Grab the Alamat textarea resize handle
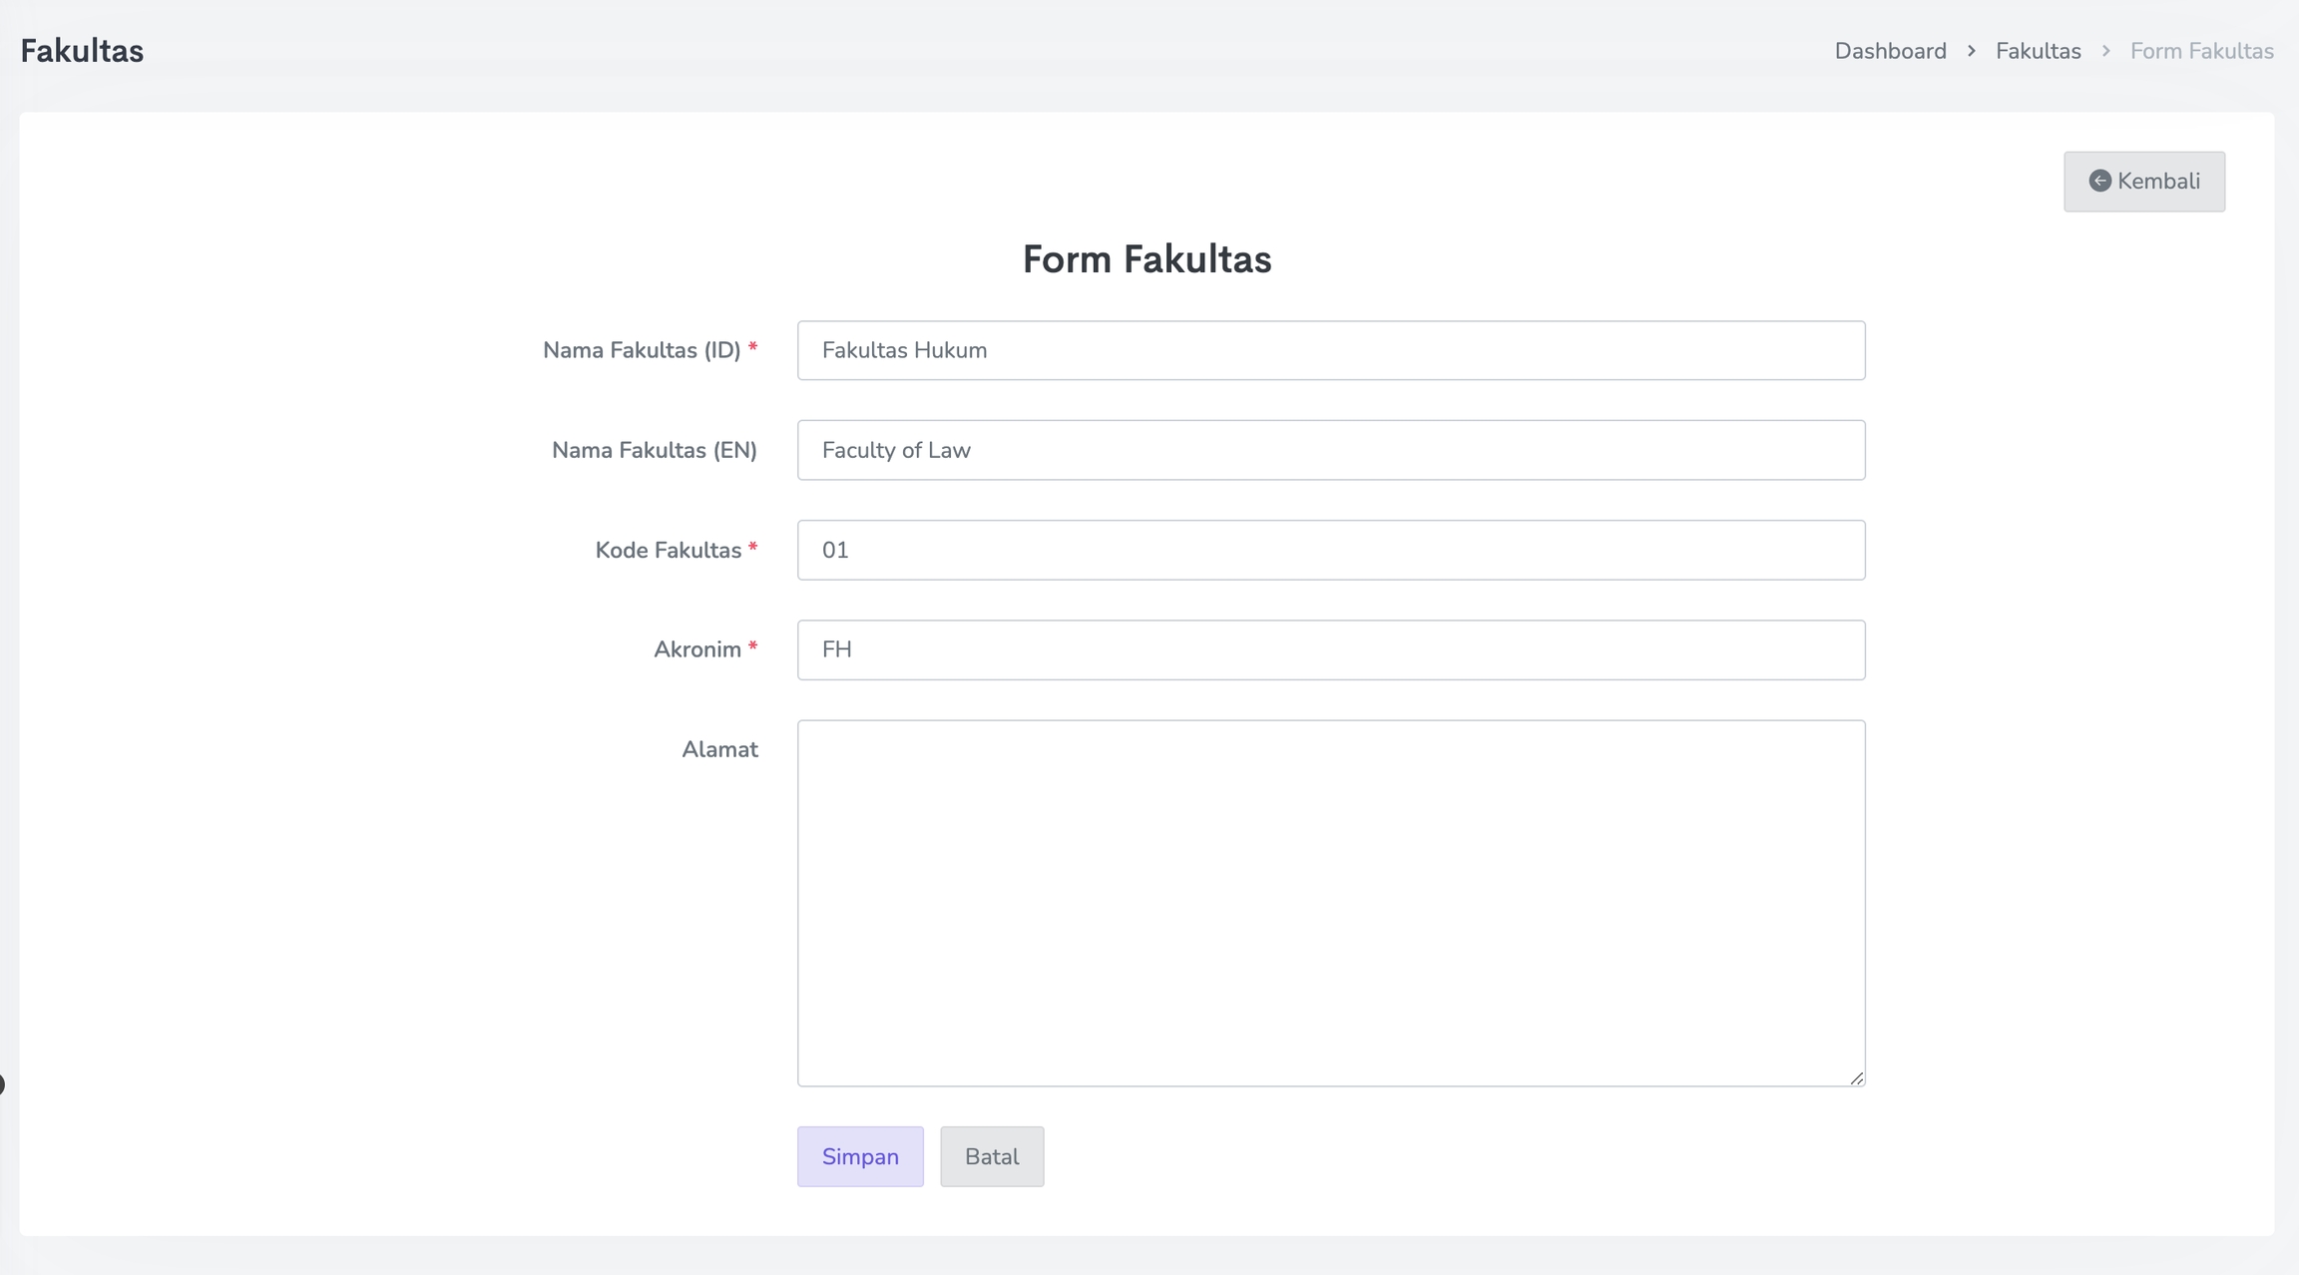This screenshot has height=1275, width=2299. point(1856,1077)
